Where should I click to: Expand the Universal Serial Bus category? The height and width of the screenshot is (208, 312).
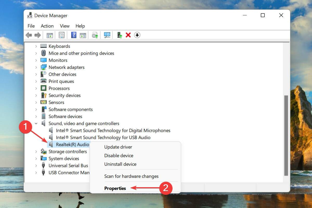[36, 165]
